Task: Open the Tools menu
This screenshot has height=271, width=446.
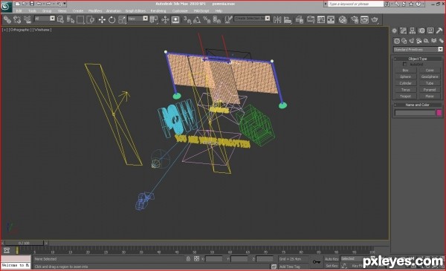Action: [32, 11]
